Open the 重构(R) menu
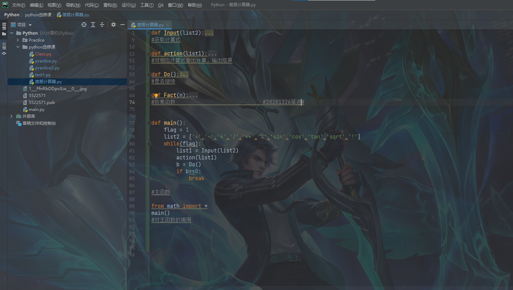The width and height of the screenshot is (513, 290). pyautogui.click(x=110, y=5)
